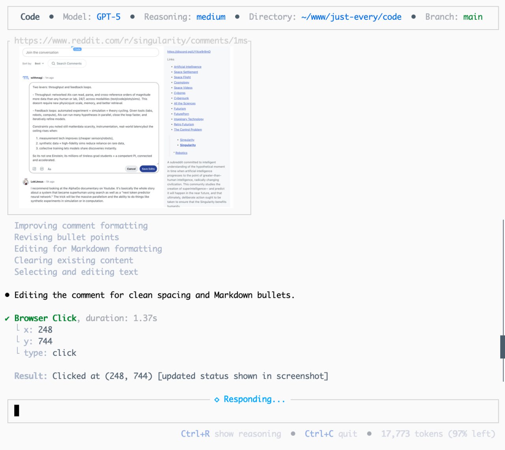Click the Browser Click tool call heading
The image size is (505, 450).
click(45, 318)
